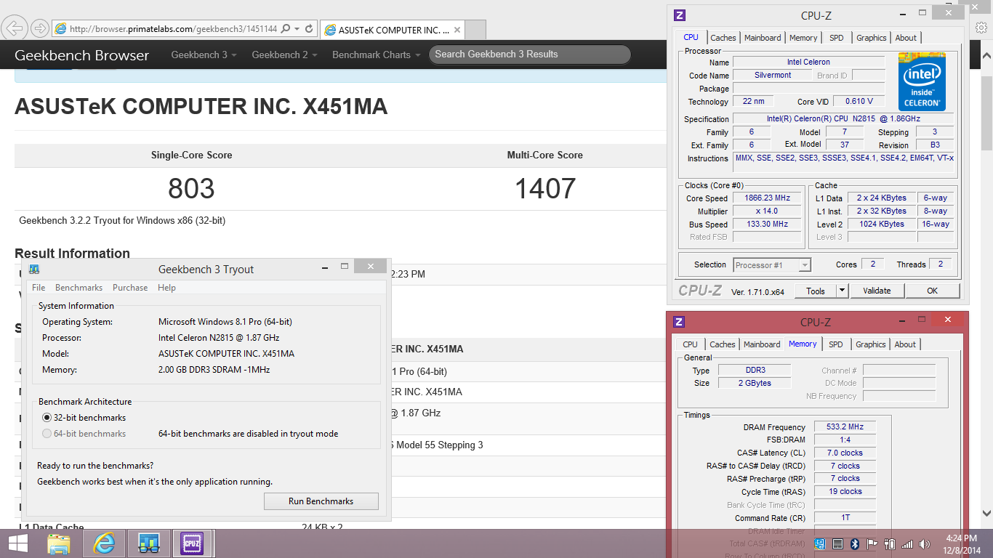Open a new browser tab
Screen dimensions: 993x558
click(x=475, y=30)
